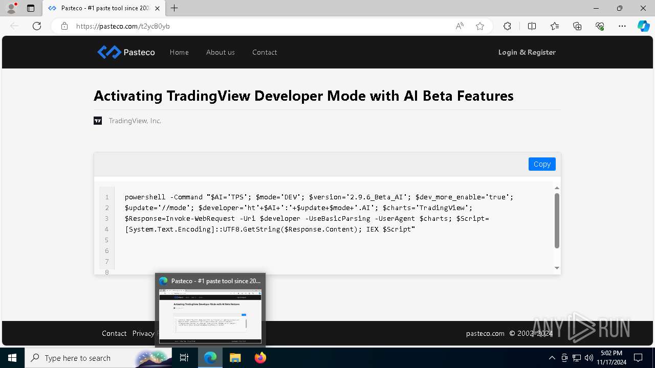Screen dimensions: 655x368
Task: Open Edge Settings and more menu
Action: (x=622, y=26)
